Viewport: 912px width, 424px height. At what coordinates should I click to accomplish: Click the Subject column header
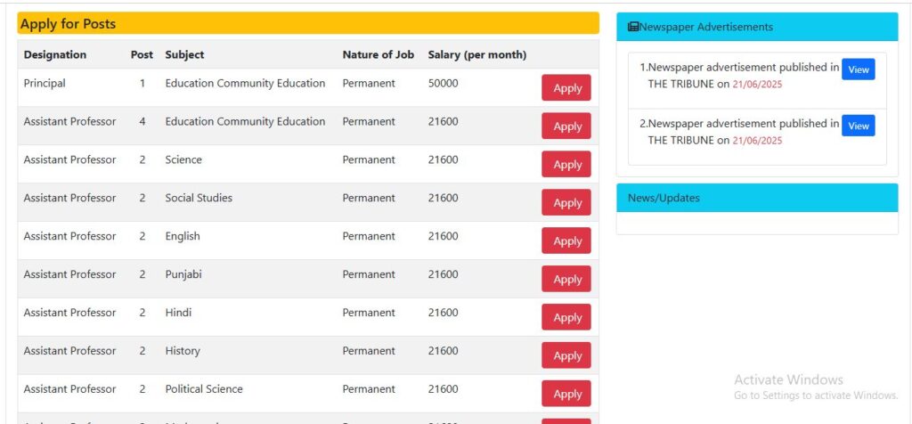click(184, 54)
